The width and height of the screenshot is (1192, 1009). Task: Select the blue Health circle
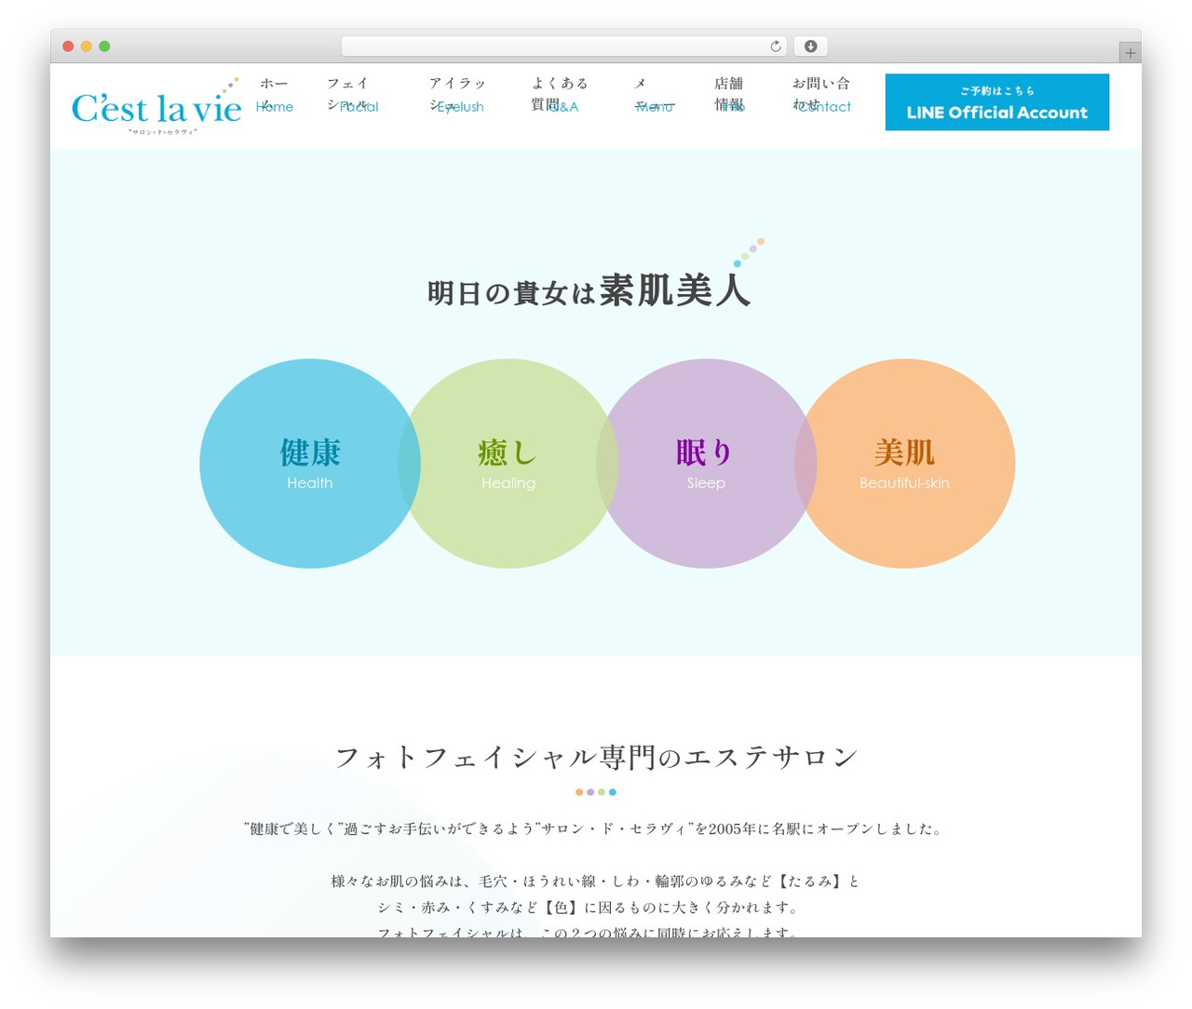coord(309,464)
